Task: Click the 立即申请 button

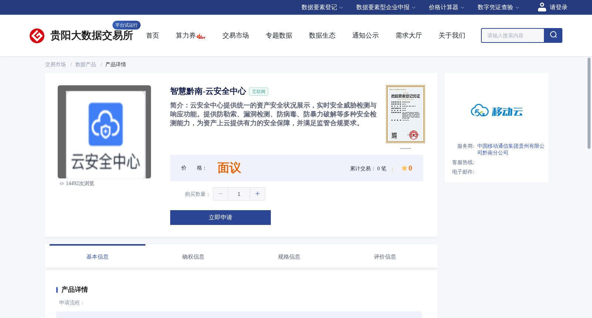Action: pyautogui.click(x=221, y=218)
